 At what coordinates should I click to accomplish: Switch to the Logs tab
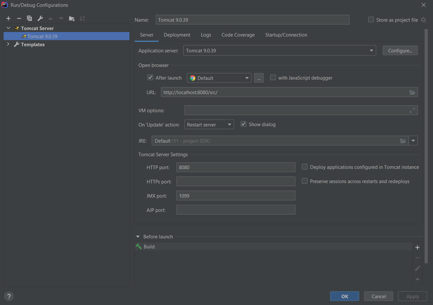coord(206,35)
